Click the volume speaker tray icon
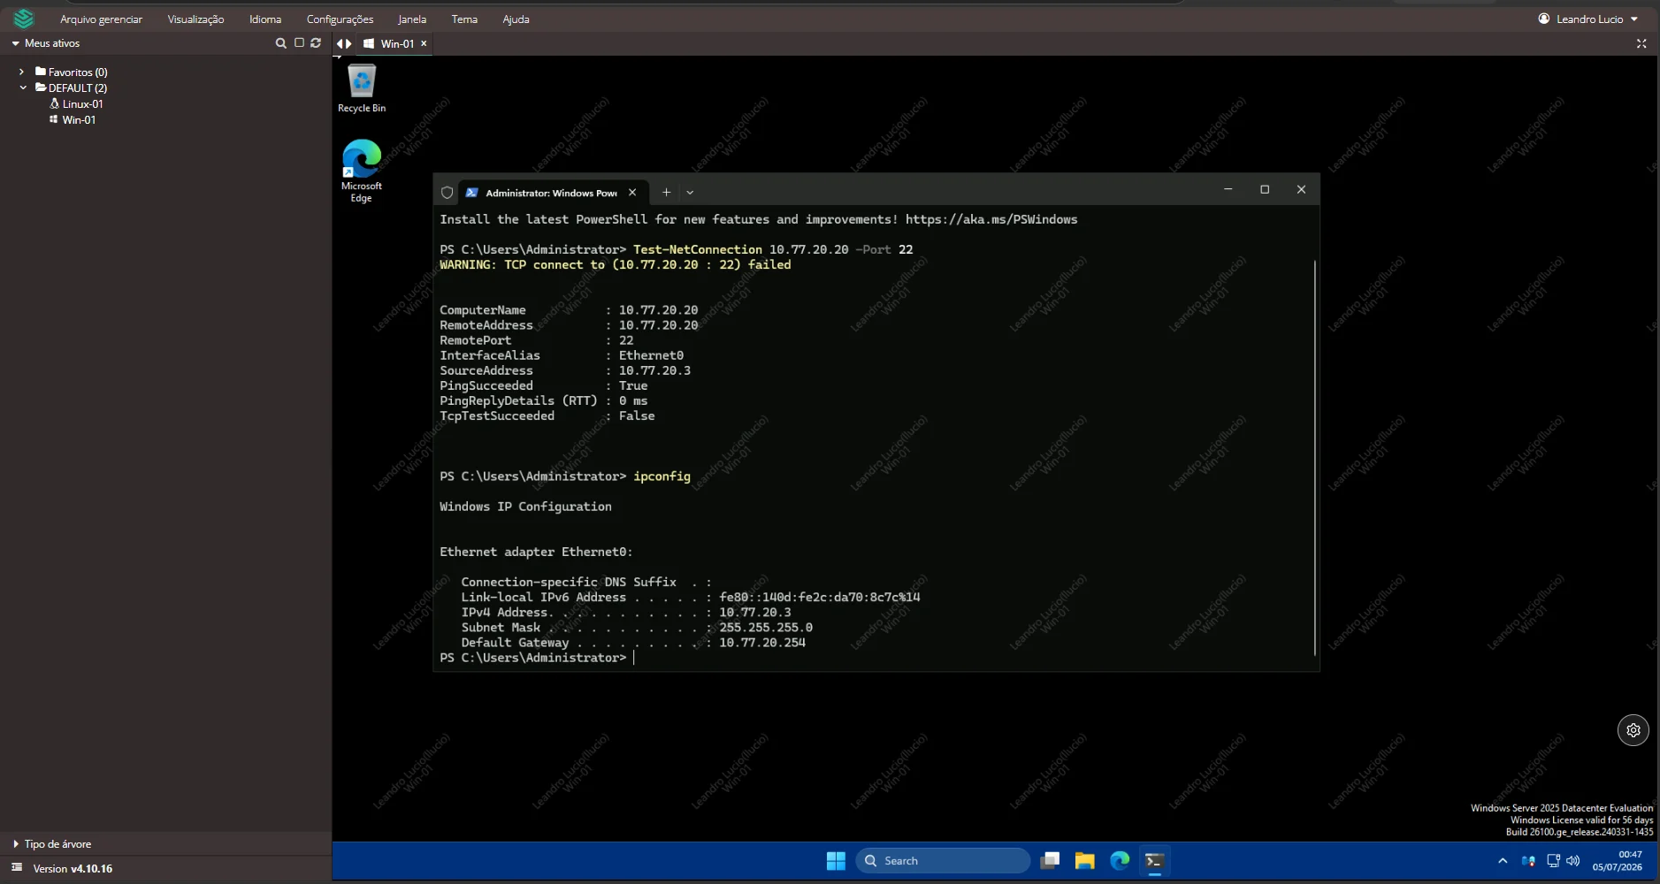Image resolution: width=1660 pixels, height=884 pixels. pos(1572,861)
